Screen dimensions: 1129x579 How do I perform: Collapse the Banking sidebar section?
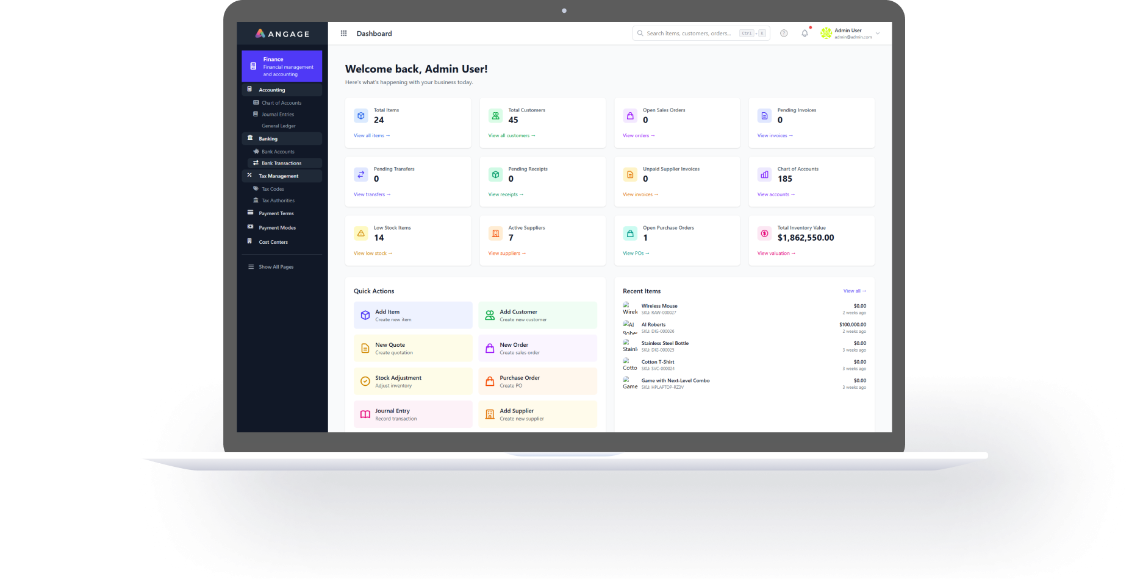pos(282,139)
